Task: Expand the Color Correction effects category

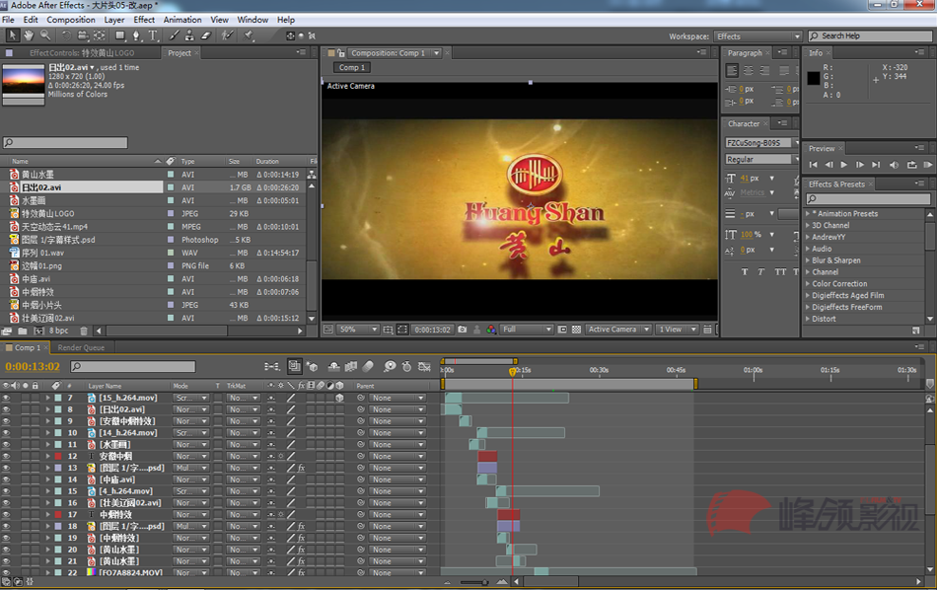Action: click(839, 284)
